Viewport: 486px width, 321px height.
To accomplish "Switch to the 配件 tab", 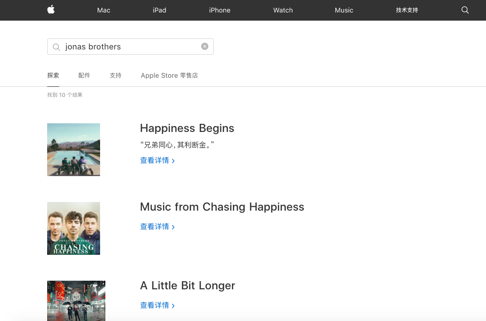I will 84,75.
